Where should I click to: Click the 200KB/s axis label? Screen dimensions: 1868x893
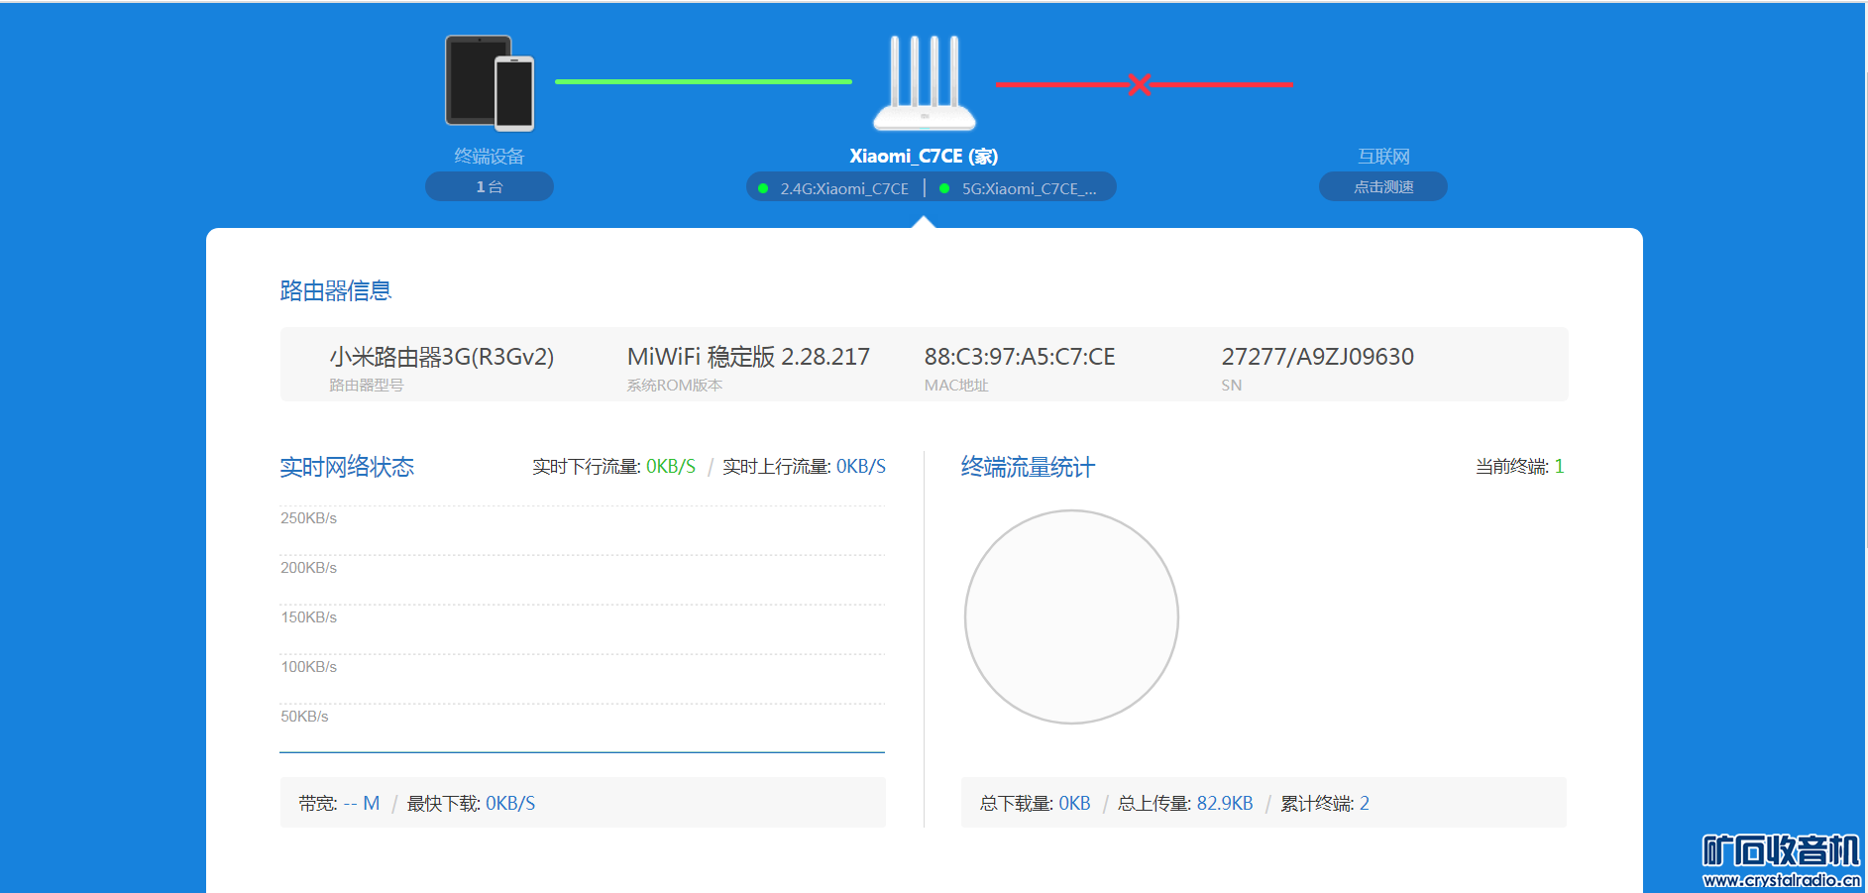[309, 568]
